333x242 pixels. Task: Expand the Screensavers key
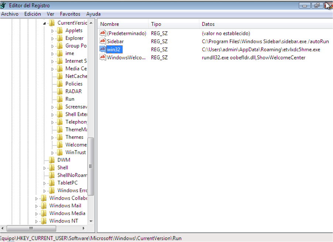click(52, 107)
